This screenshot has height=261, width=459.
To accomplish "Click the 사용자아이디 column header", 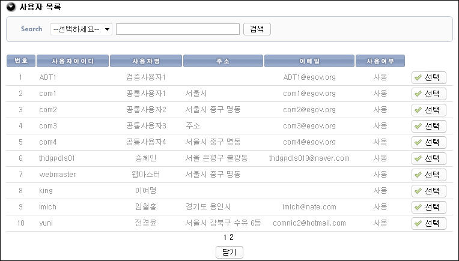I will [x=73, y=61].
